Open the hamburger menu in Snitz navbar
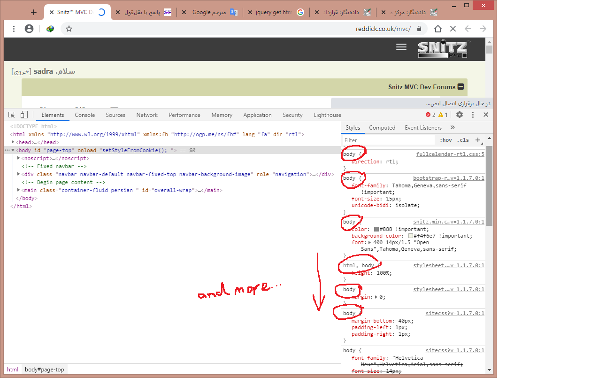 (x=401, y=47)
